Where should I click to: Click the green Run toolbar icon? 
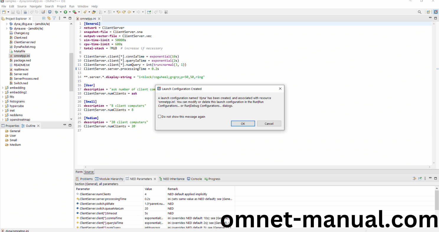(65, 12)
